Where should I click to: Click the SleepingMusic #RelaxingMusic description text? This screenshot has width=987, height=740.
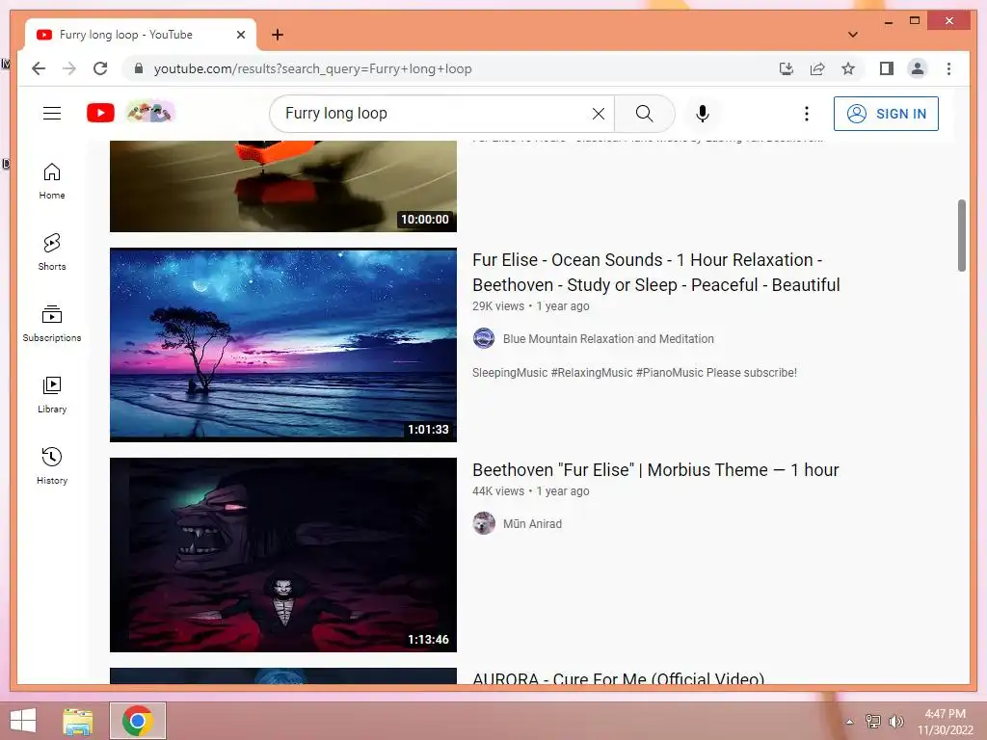click(634, 373)
